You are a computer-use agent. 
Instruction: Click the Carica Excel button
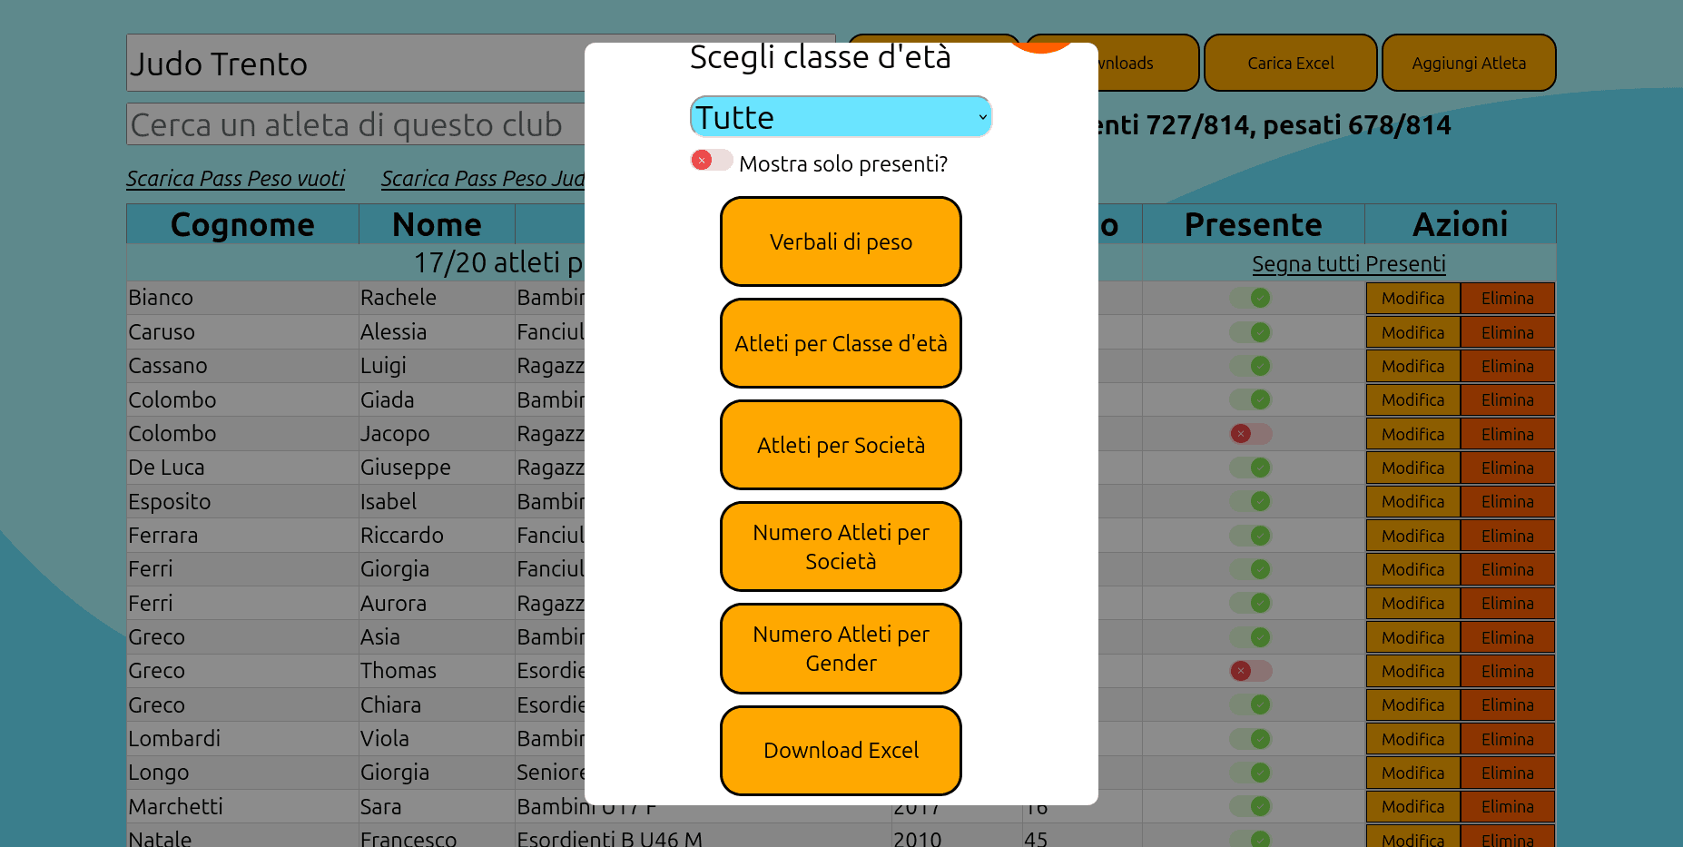[x=1290, y=64]
